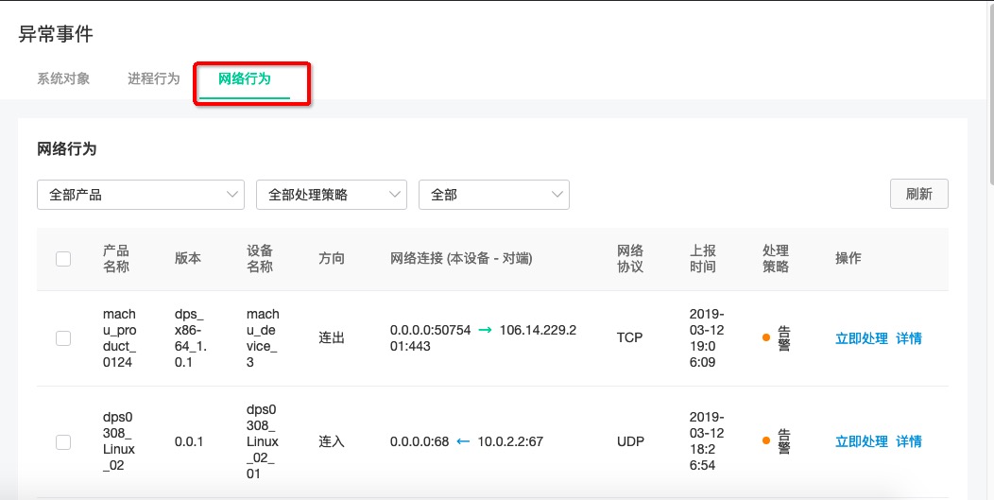Open 详情 details for the UDP row
Image resolution: width=994 pixels, height=500 pixels.
[x=909, y=441]
